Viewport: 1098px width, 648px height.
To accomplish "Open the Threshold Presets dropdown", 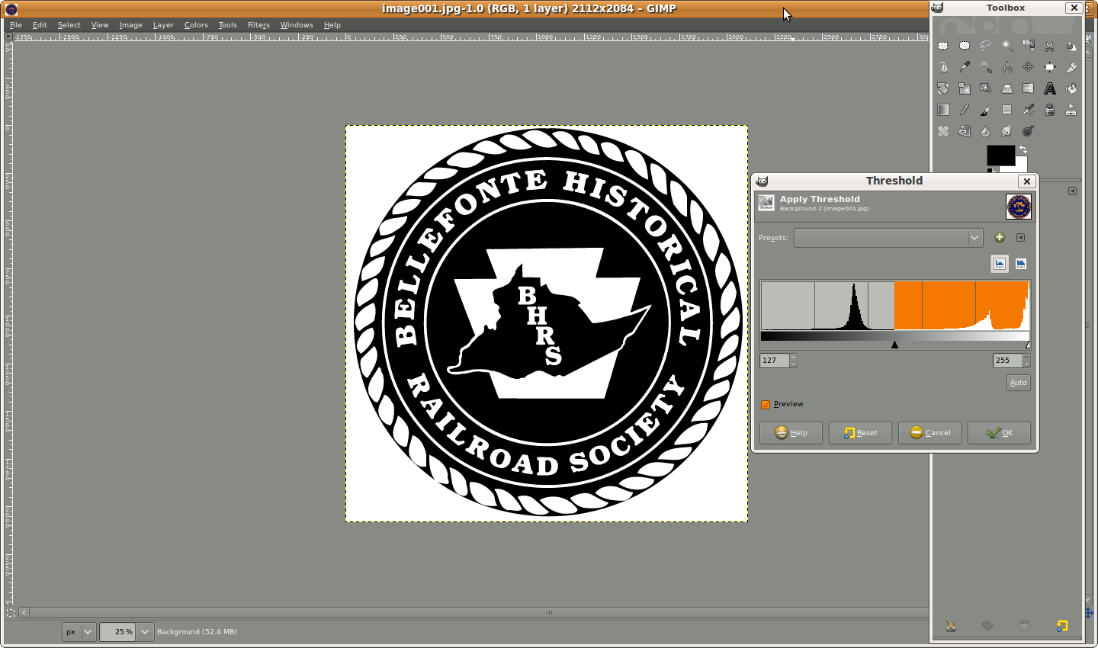I will click(888, 238).
